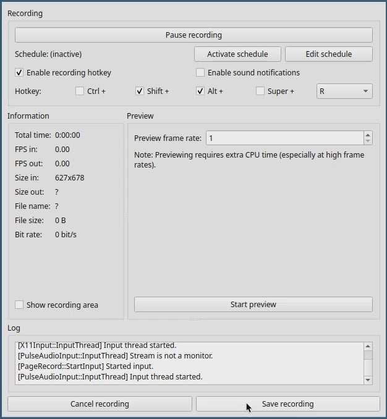Click into the Preview frame rate field
The height and width of the screenshot is (419, 387).
point(284,138)
